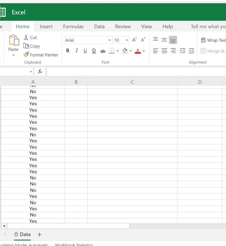Select the Data sheet tab
The height and width of the screenshot is (246, 226).
(22, 234)
